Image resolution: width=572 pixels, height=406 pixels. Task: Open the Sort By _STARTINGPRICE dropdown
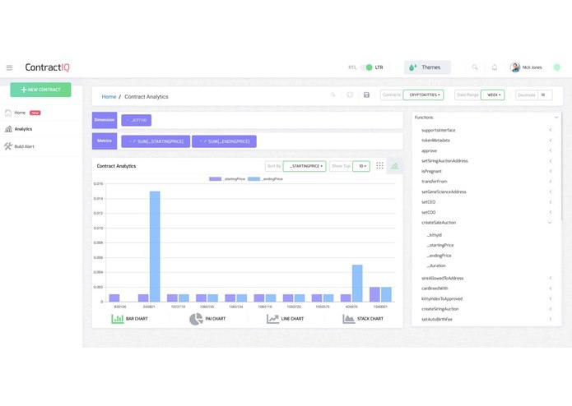pos(305,166)
